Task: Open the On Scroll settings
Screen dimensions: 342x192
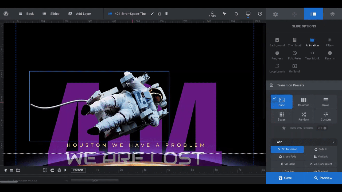Action: point(295,69)
